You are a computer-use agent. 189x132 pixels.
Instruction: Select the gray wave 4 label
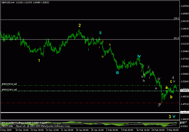(173, 77)
